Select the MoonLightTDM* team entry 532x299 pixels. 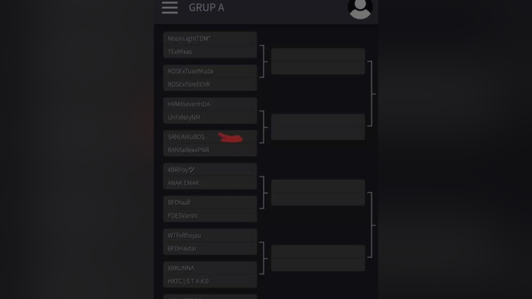point(210,38)
